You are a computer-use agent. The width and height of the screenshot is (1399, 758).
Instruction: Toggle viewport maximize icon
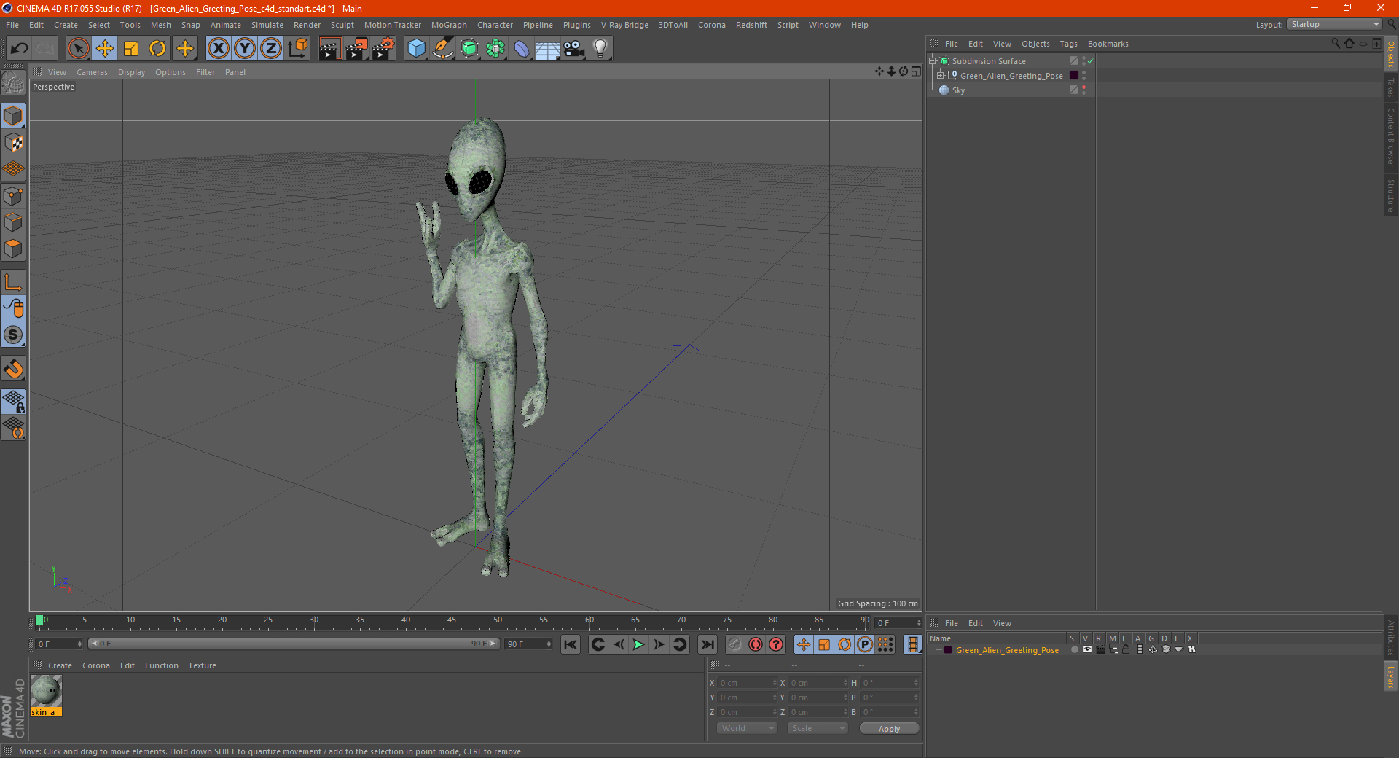(916, 71)
